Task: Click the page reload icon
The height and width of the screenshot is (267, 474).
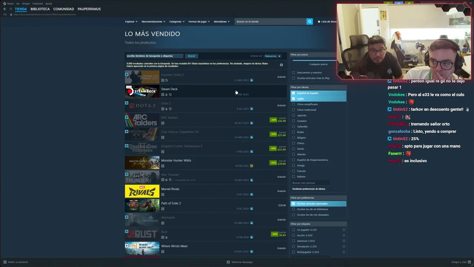Action: coord(5,14)
